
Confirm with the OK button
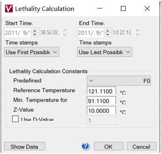coord(109,146)
